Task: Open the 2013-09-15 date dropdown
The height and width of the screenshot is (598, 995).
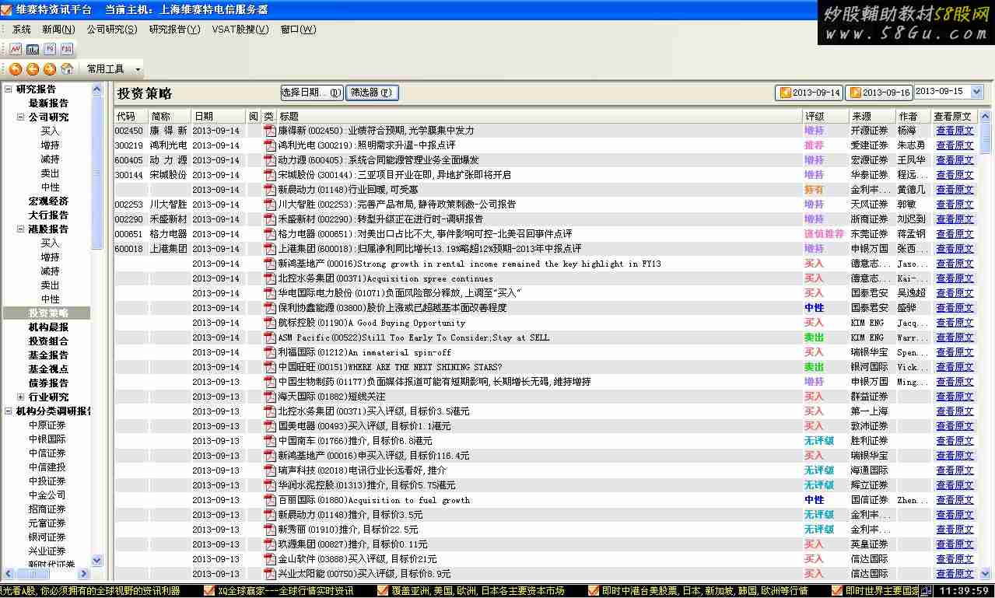Action: pyautogui.click(x=977, y=92)
